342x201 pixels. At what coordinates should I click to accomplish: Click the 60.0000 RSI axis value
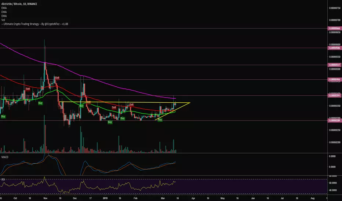[x=332, y=183]
